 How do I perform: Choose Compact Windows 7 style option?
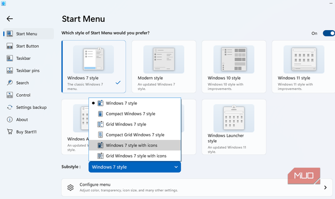[135, 114]
